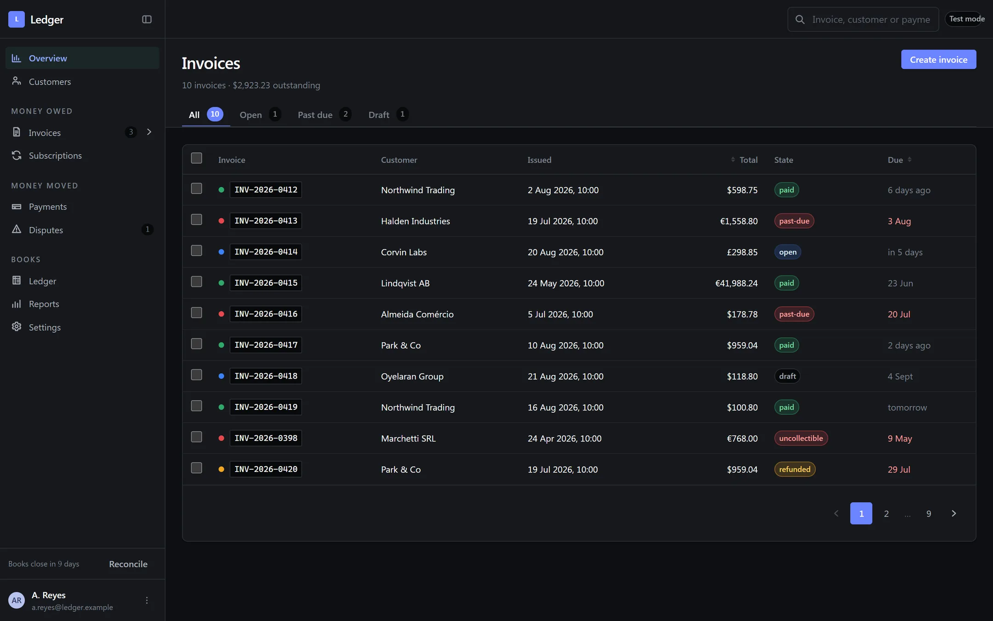Click the AR avatar

pos(17,600)
